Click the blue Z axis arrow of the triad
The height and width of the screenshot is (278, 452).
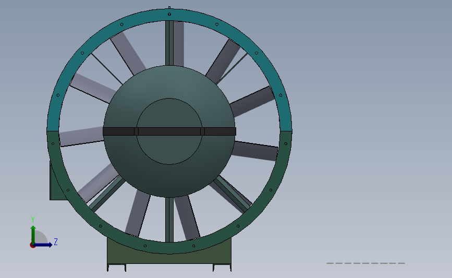(x=43, y=245)
